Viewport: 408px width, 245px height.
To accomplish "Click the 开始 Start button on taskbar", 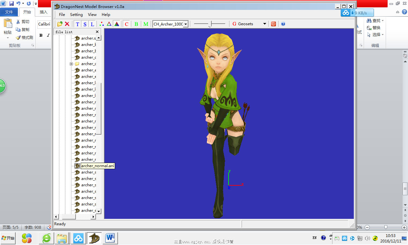I will (8, 238).
